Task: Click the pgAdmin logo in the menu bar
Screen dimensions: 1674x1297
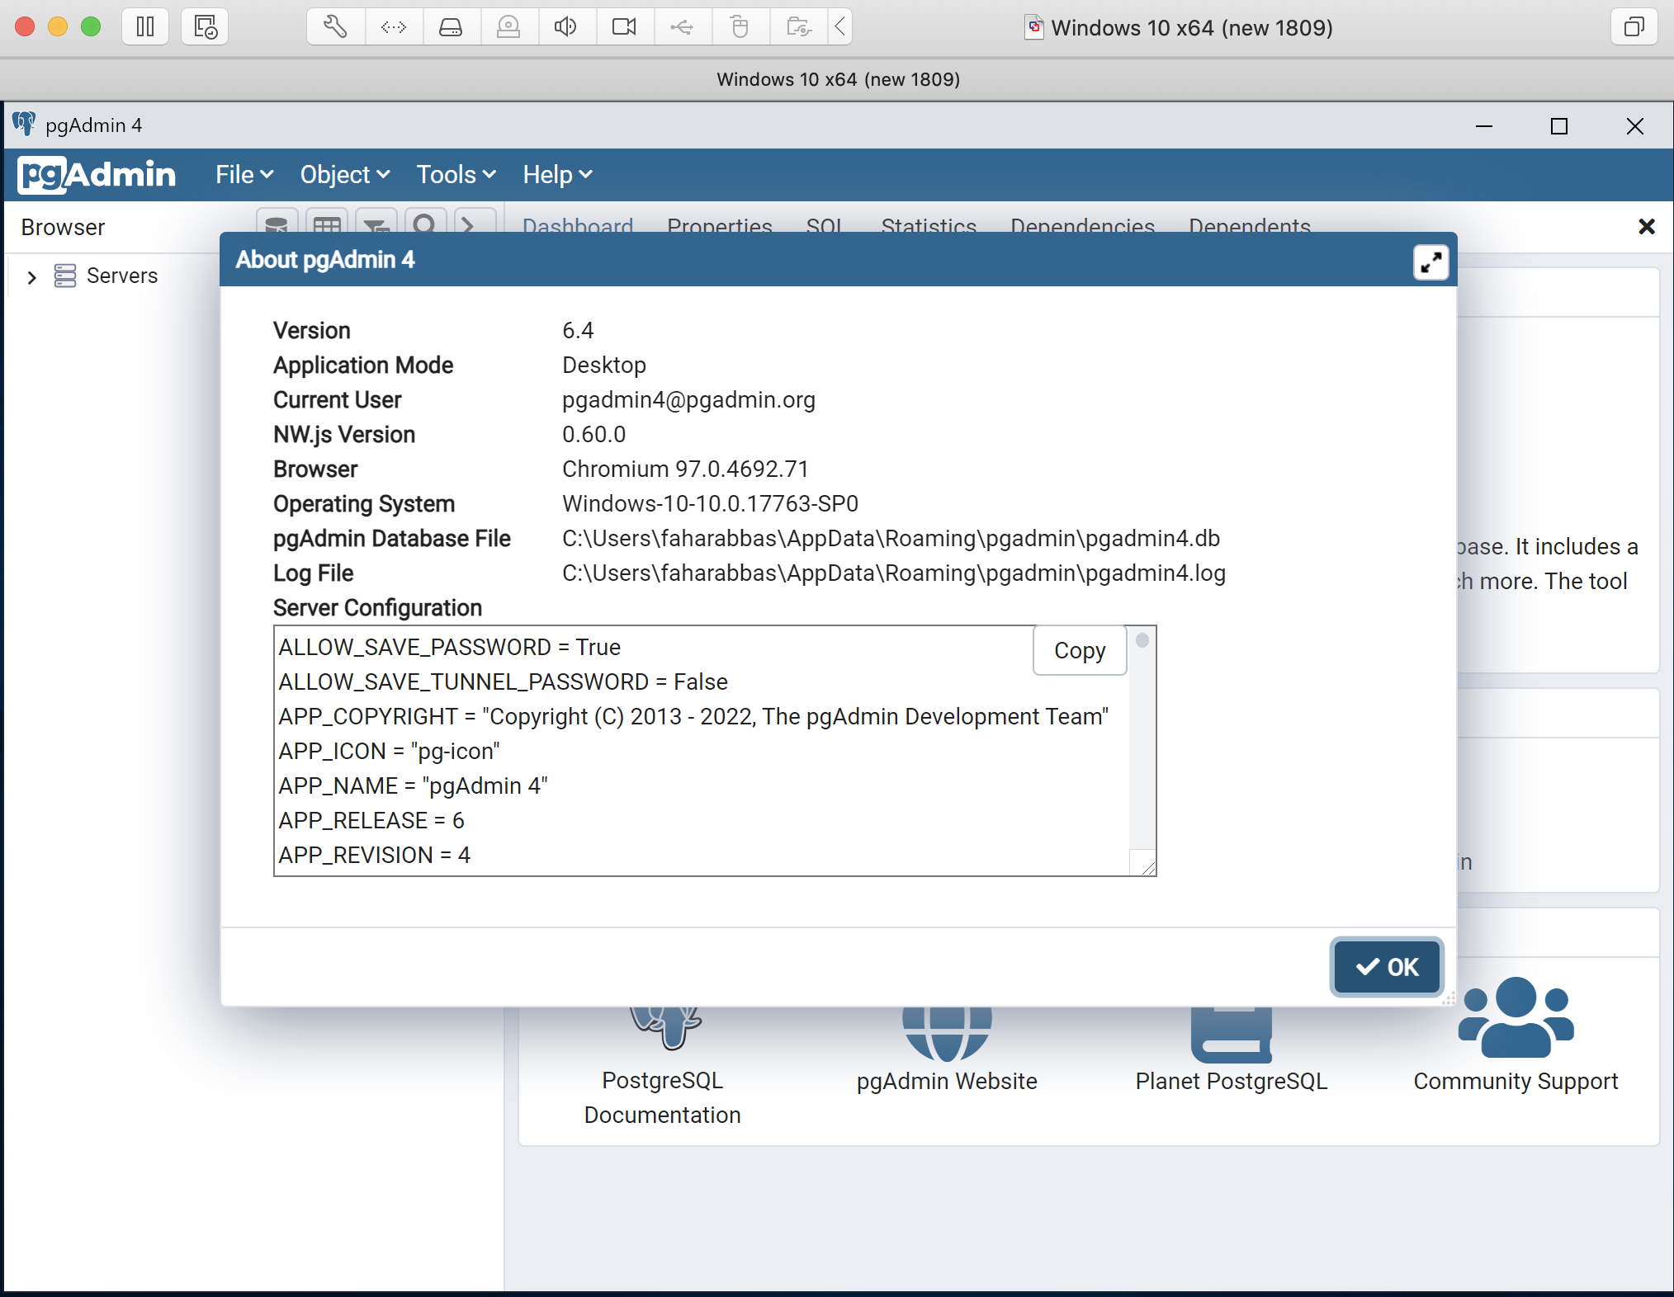Action: tap(97, 174)
